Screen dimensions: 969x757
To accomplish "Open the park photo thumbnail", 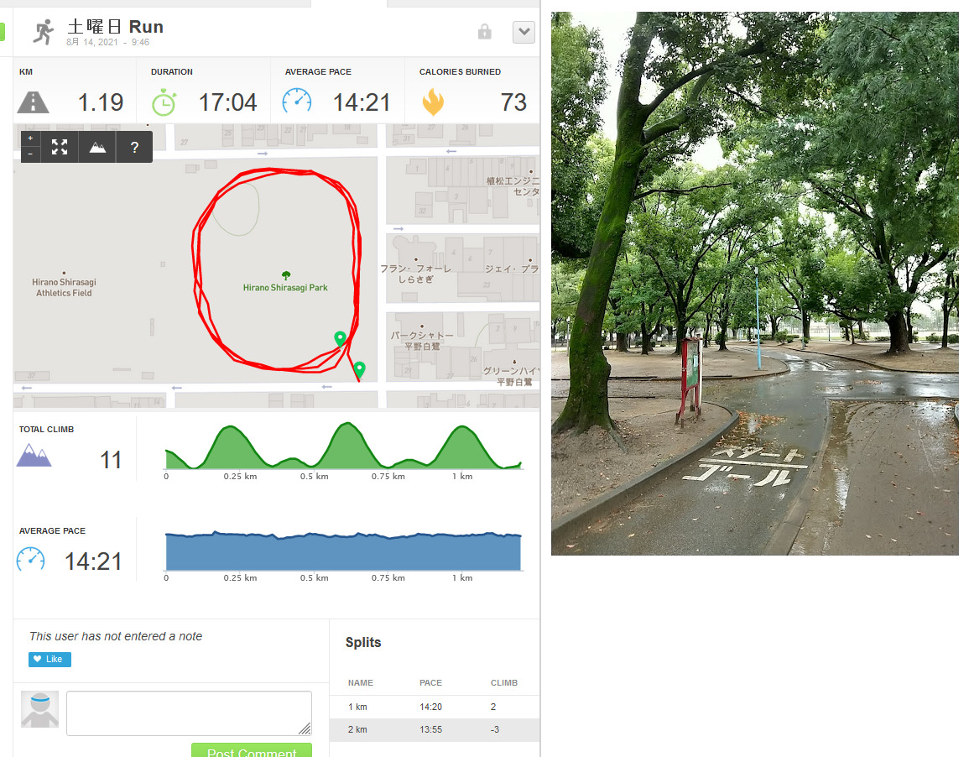I will click(x=754, y=283).
